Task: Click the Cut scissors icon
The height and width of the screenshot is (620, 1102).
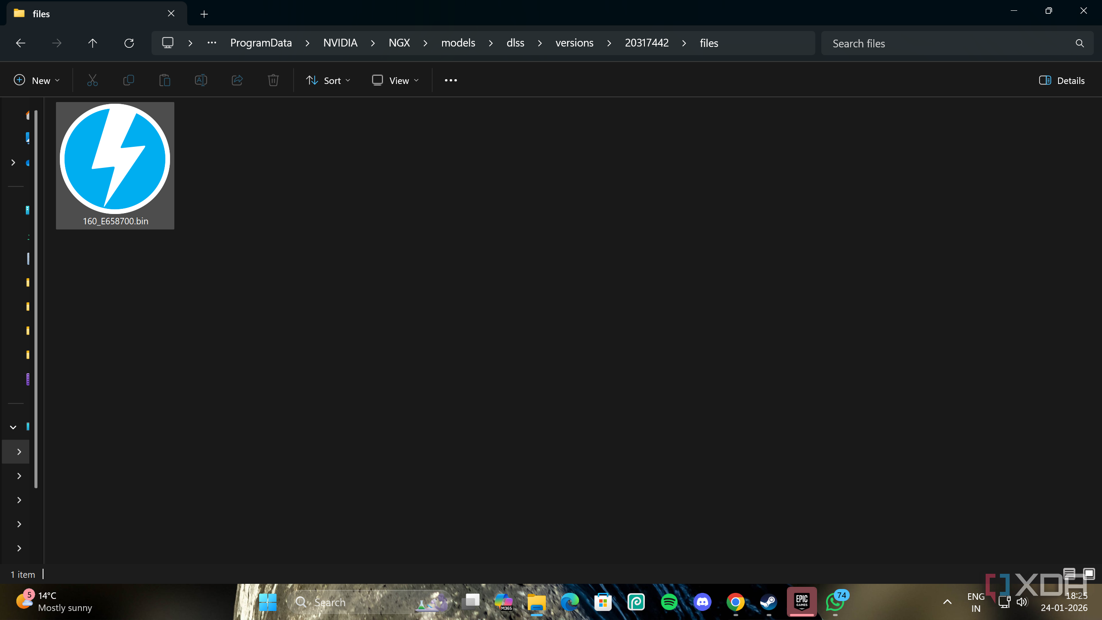Action: (x=93, y=81)
